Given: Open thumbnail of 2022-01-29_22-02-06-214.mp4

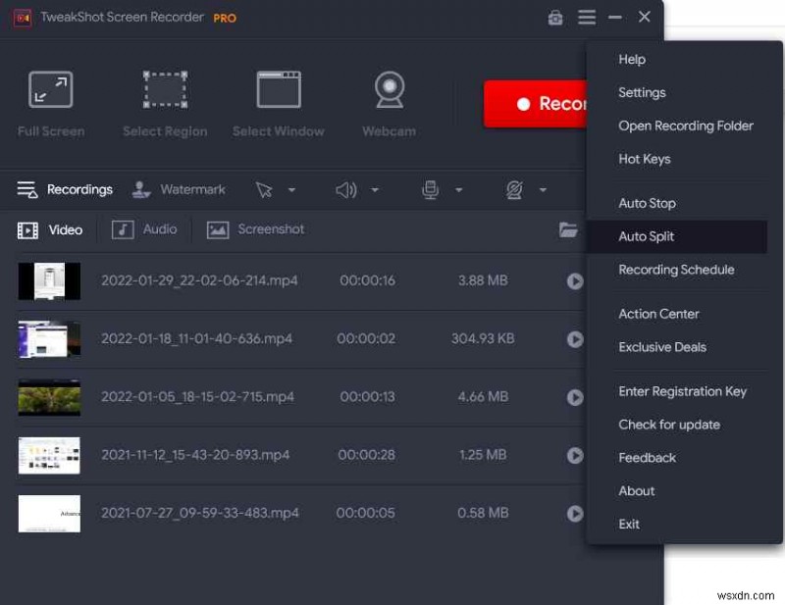Looking at the screenshot, I should click(x=49, y=281).
